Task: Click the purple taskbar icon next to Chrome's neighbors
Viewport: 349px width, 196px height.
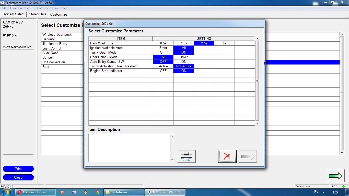Action: 74,192
